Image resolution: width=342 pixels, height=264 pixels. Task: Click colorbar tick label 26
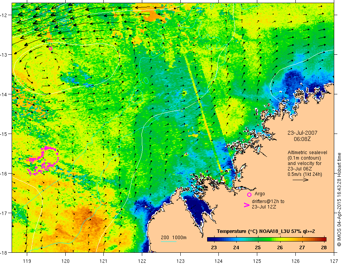pos(280,247)
